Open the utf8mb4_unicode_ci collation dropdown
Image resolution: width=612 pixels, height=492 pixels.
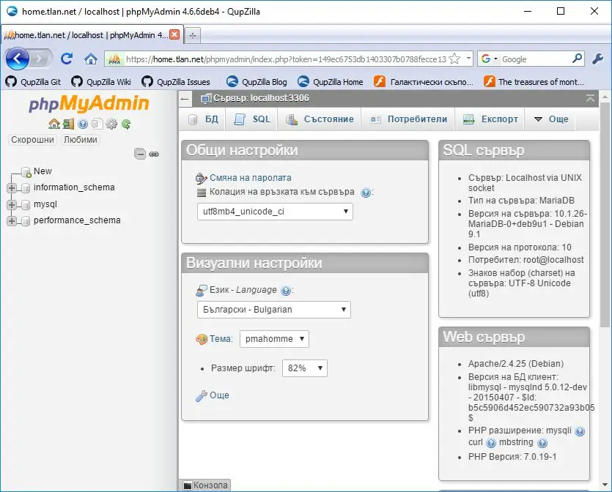tap(275, 212)
